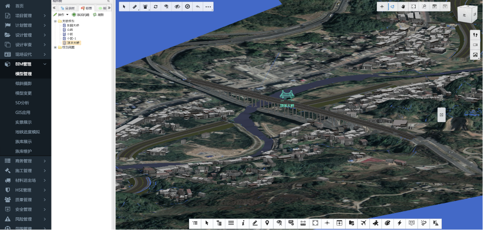Open 倾斜摄影 in the sidebar menu
The height and width of the screenshot is (230, 483).
point(23,83)
